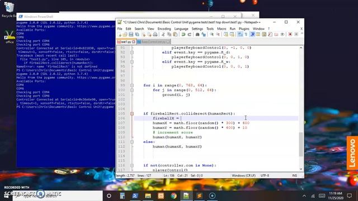Click the Save All toolbar icon
This screenshot has width=358, height=201.
coord(137,35)
